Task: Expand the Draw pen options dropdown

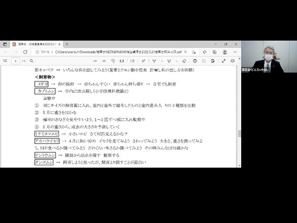Action: coord(162,61)
